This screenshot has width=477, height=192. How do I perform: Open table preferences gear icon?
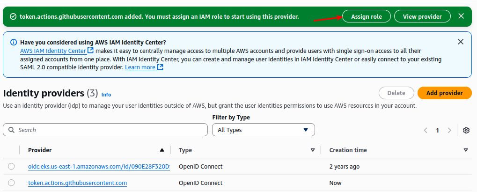pos(466,130)
